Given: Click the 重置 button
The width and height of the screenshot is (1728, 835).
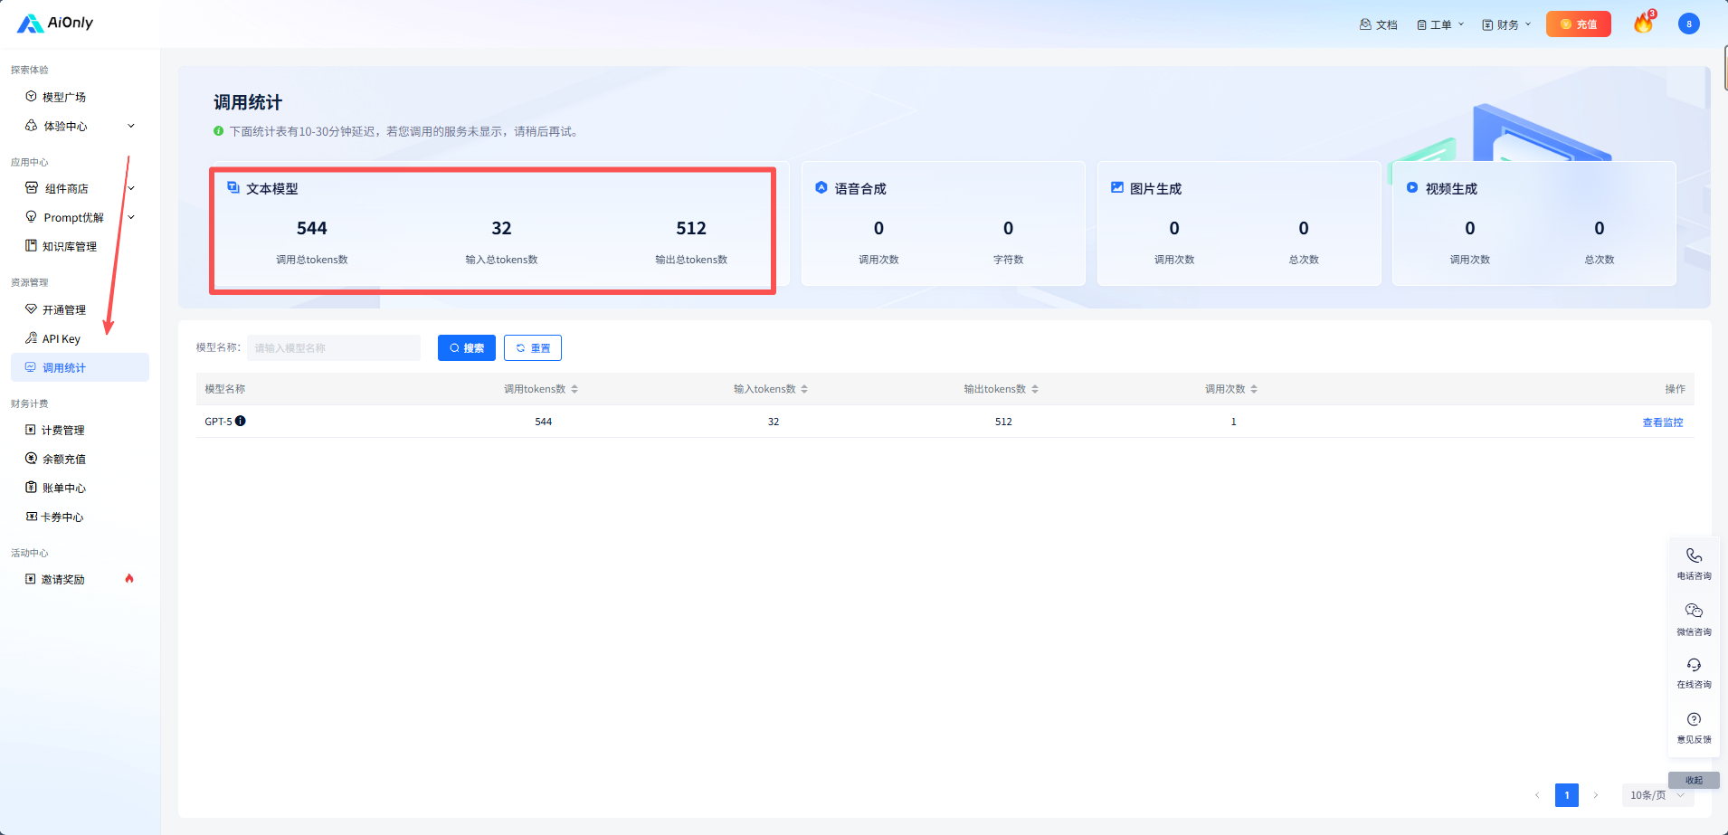Looking at the screenshot, I should pyautogui.click(x=533, y=347).
